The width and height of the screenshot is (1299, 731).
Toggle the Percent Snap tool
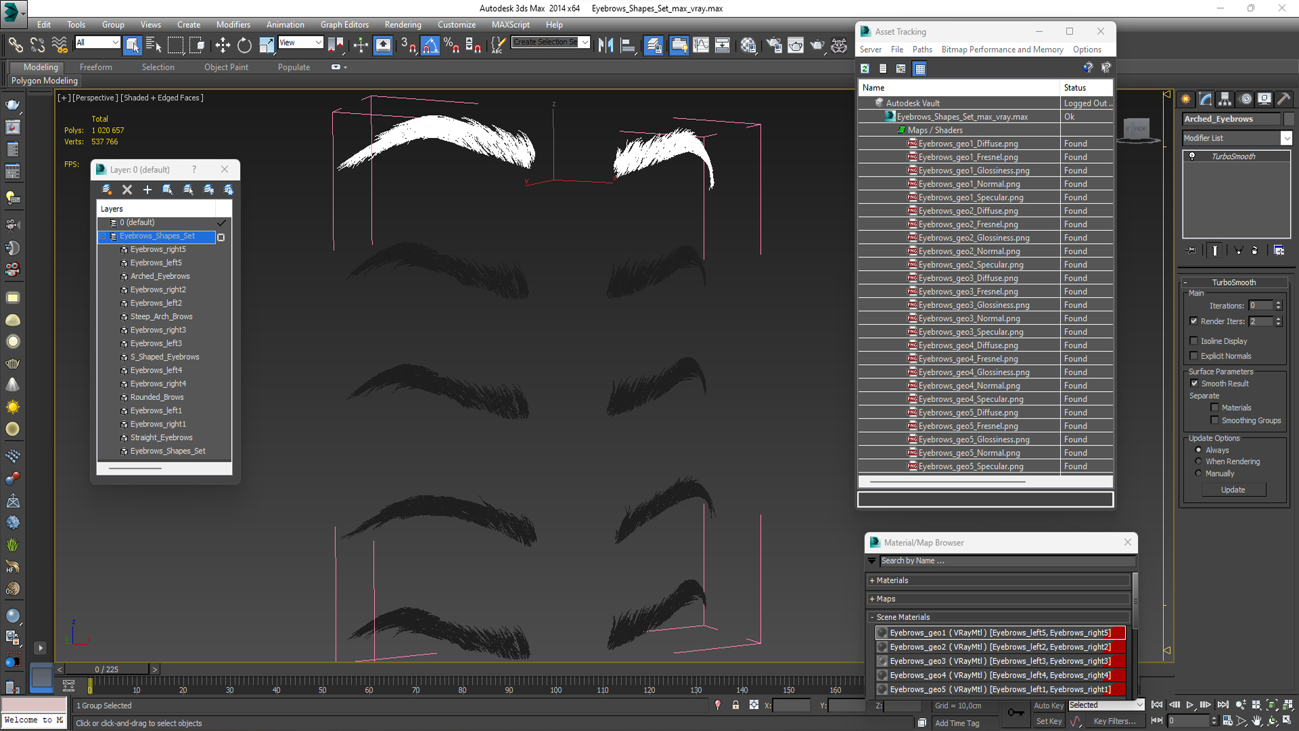point(451,45)
